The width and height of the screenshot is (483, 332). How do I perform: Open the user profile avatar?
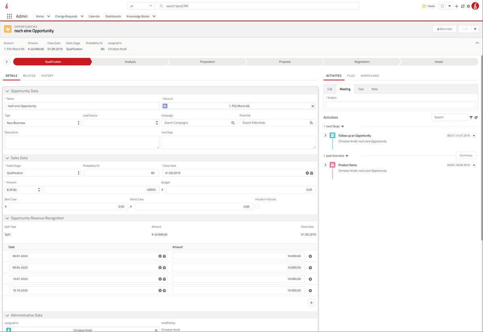[x=475, y=6]
